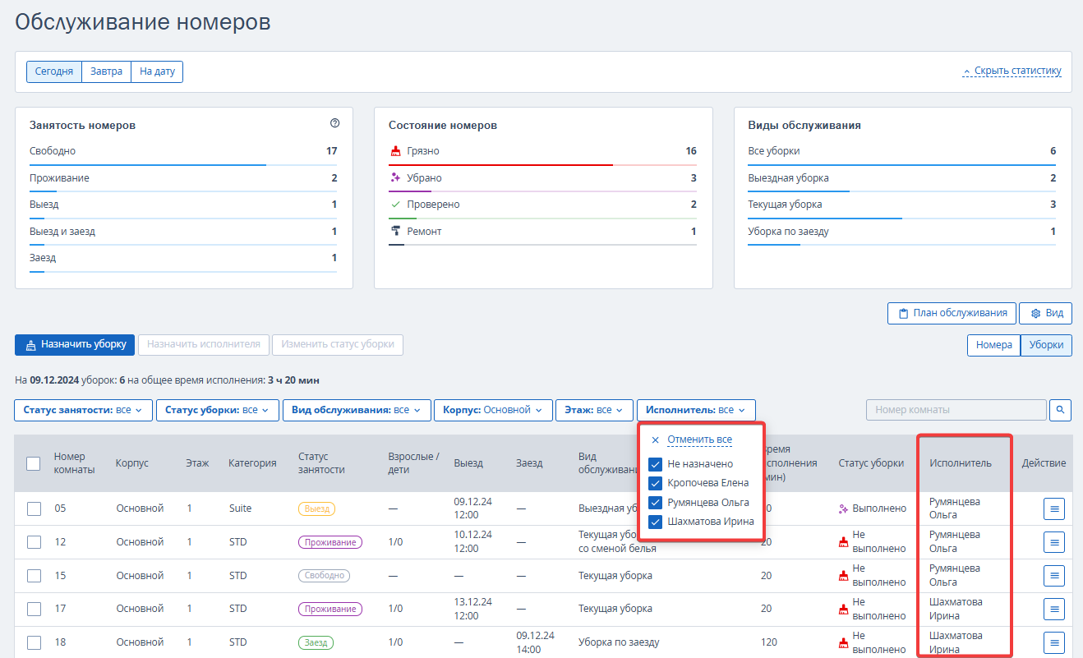Screen dimensions: 1083x658
Task: Check the box for room 05
Action: point(34,508)
